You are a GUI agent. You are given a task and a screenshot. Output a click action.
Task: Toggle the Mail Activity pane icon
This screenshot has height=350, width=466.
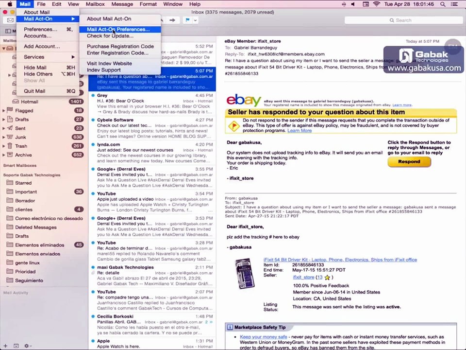[16, 346]
